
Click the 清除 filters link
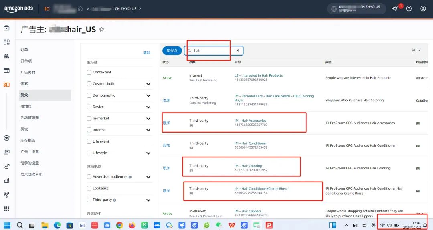147,53
